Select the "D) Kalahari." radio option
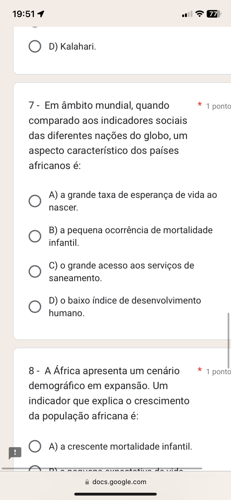The width and height of the screenshot is (231, 500). [x=35, y=46]
